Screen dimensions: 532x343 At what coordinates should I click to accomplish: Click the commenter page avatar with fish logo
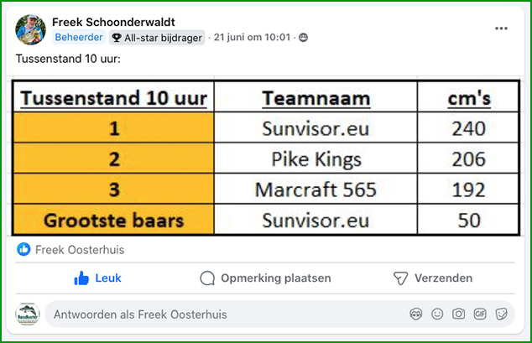28,314
